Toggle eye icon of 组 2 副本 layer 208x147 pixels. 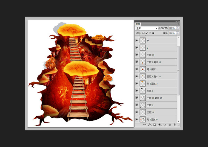tap(137, 69)
